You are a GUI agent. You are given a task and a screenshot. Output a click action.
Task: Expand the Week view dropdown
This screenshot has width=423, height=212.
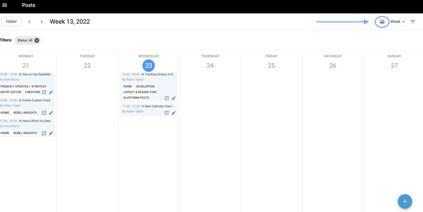click(398, 22)
